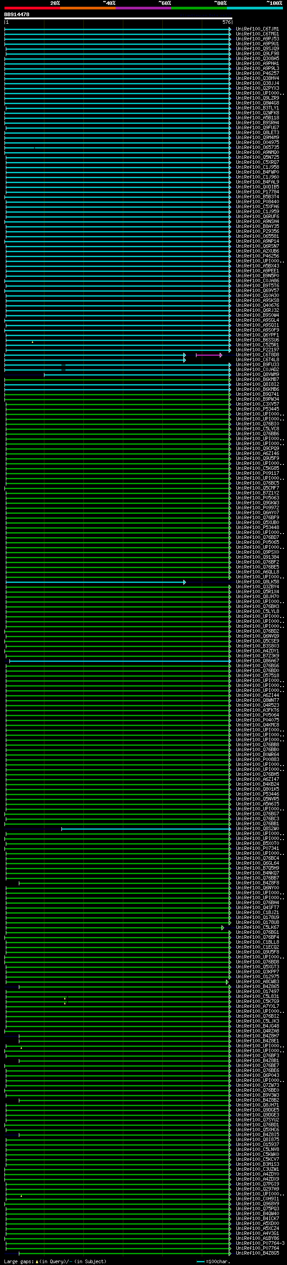The height and width of the screenshot is (1265, 287).
Task: Click label UniRef100_Q6NVQ9
Action: click(x=257, y=636)
